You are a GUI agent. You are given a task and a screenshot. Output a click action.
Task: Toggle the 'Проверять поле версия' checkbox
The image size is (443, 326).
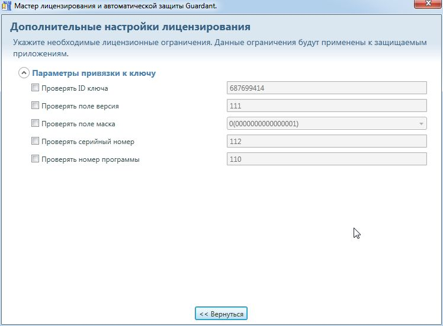point(35,106)
